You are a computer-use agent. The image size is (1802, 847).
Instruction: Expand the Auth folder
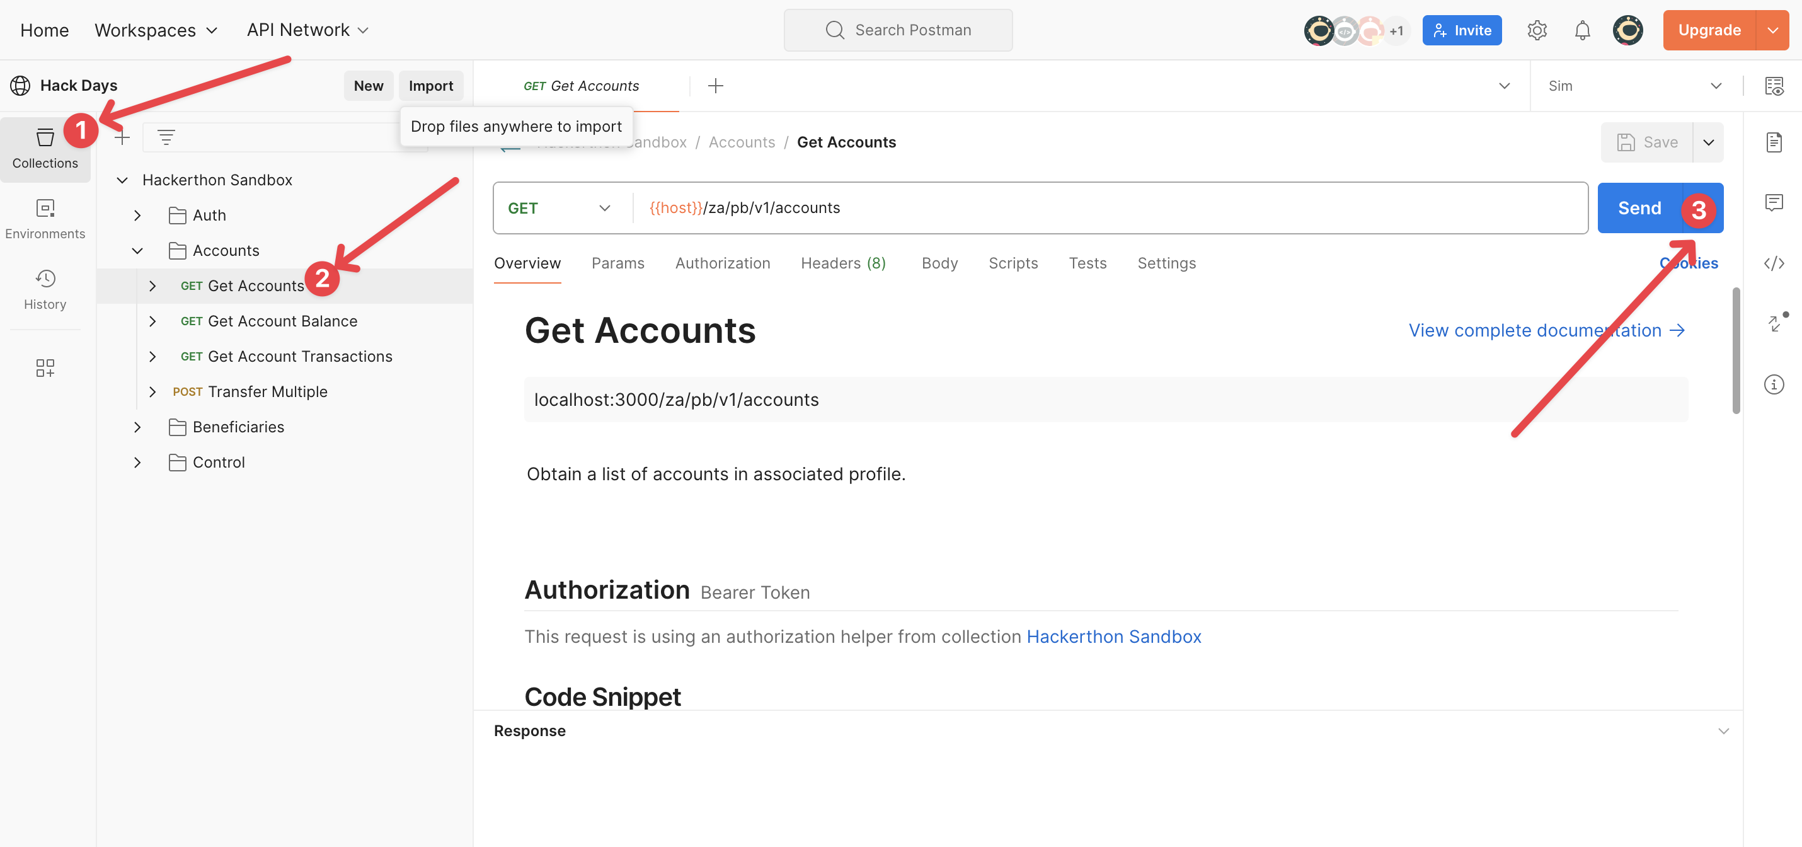click(138, 216)
